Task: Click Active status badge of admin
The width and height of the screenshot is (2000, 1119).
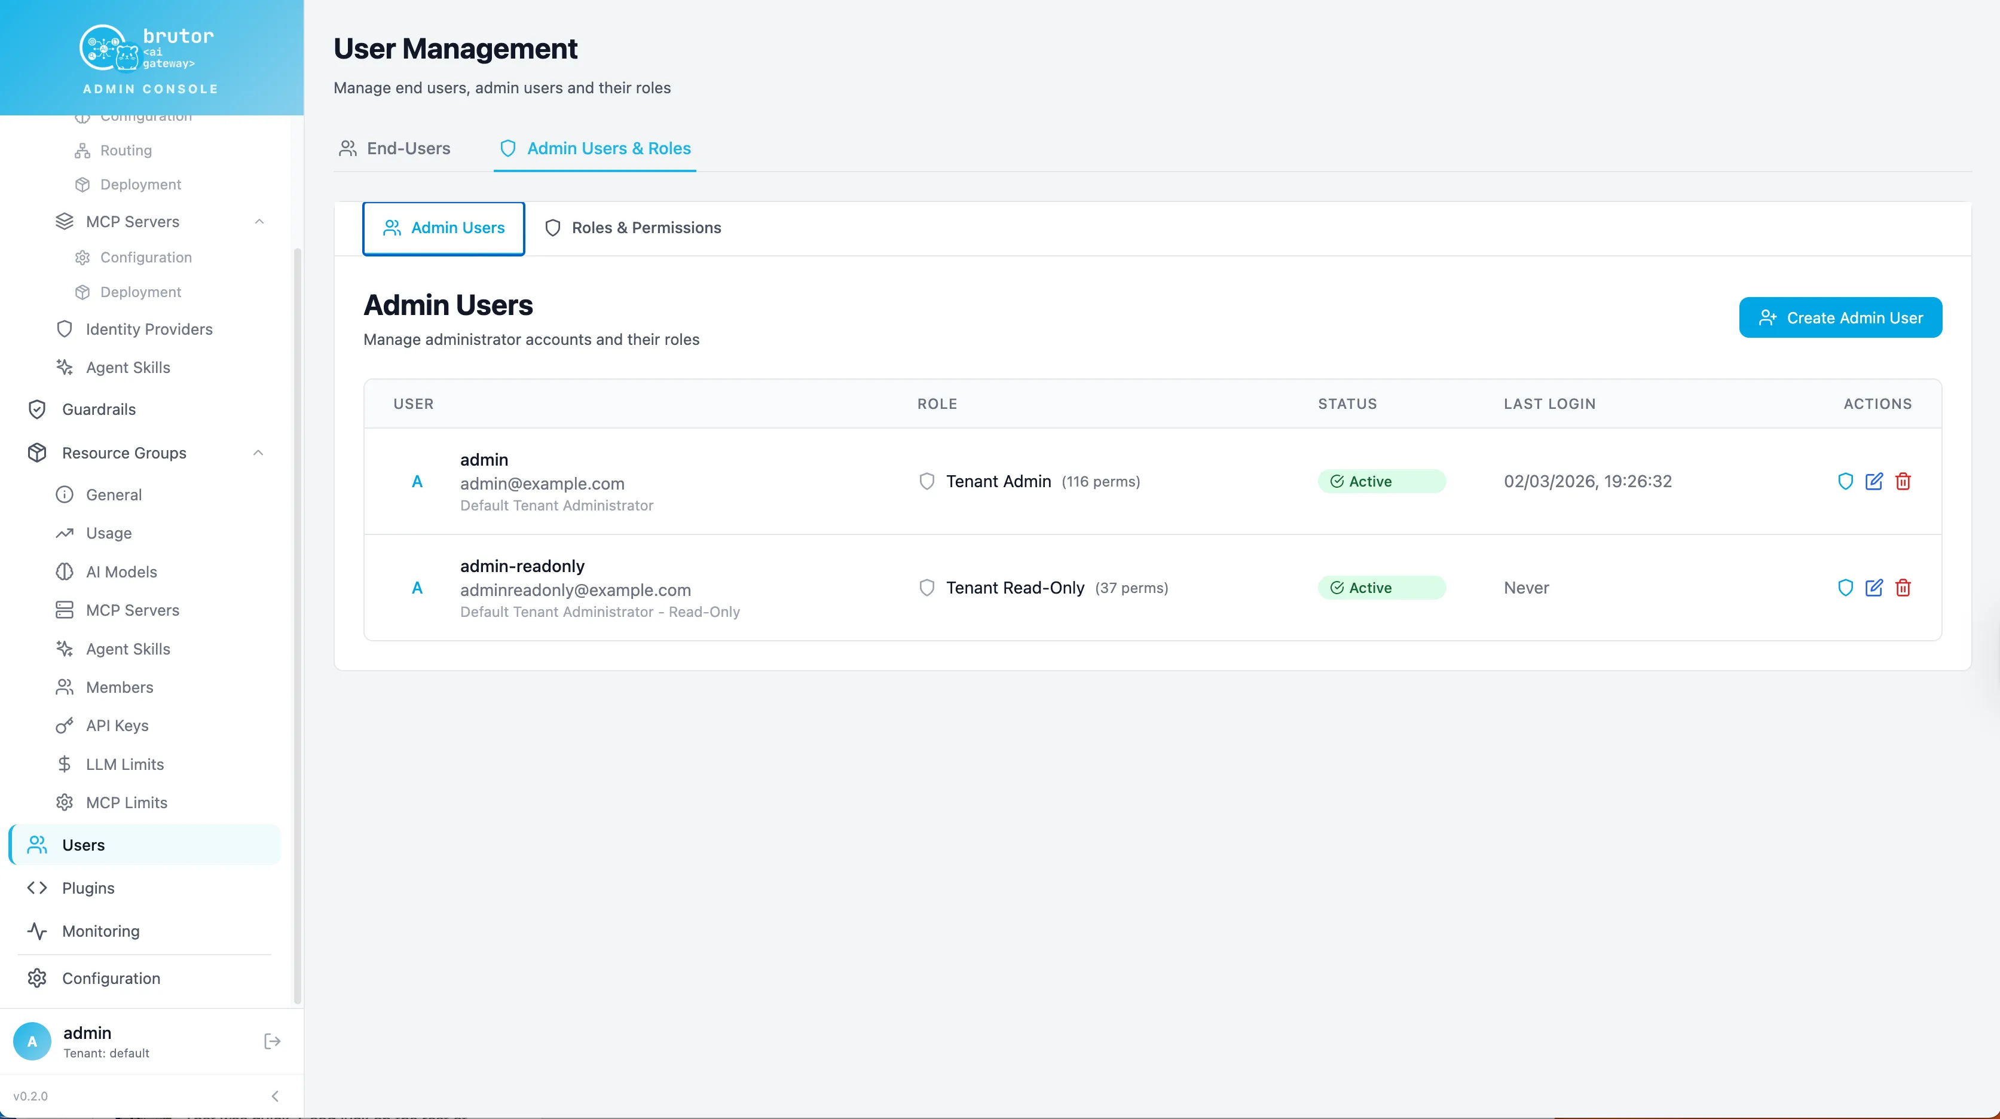Action: coord(1381,481)
